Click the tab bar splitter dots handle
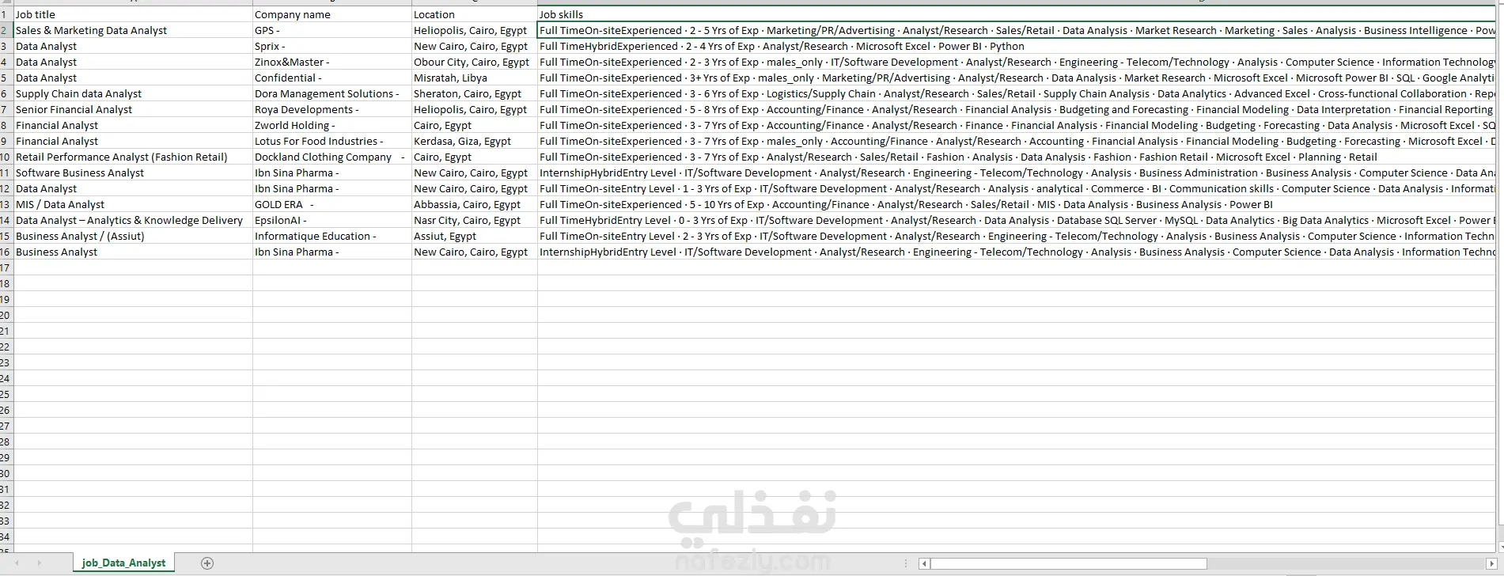 tap(907, 564)
